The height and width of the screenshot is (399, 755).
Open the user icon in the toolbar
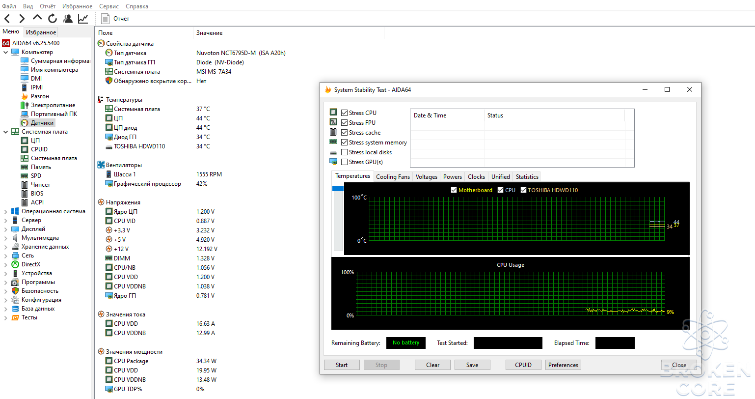click(68, 19)
